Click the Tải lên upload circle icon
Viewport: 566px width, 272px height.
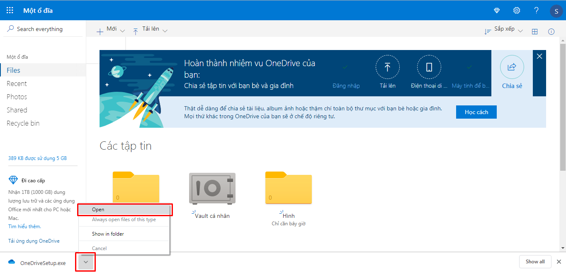387,67
